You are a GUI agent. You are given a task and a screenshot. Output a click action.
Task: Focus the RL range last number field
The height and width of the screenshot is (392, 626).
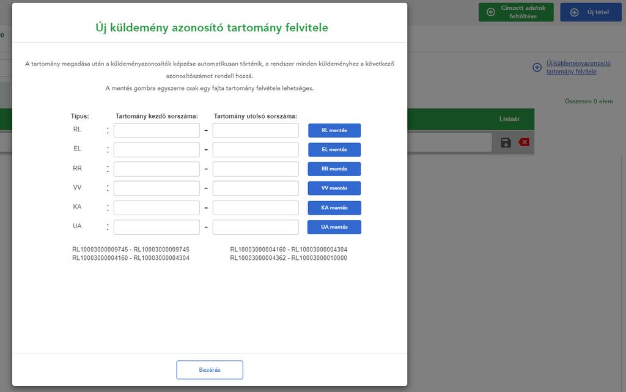(256, 130)
